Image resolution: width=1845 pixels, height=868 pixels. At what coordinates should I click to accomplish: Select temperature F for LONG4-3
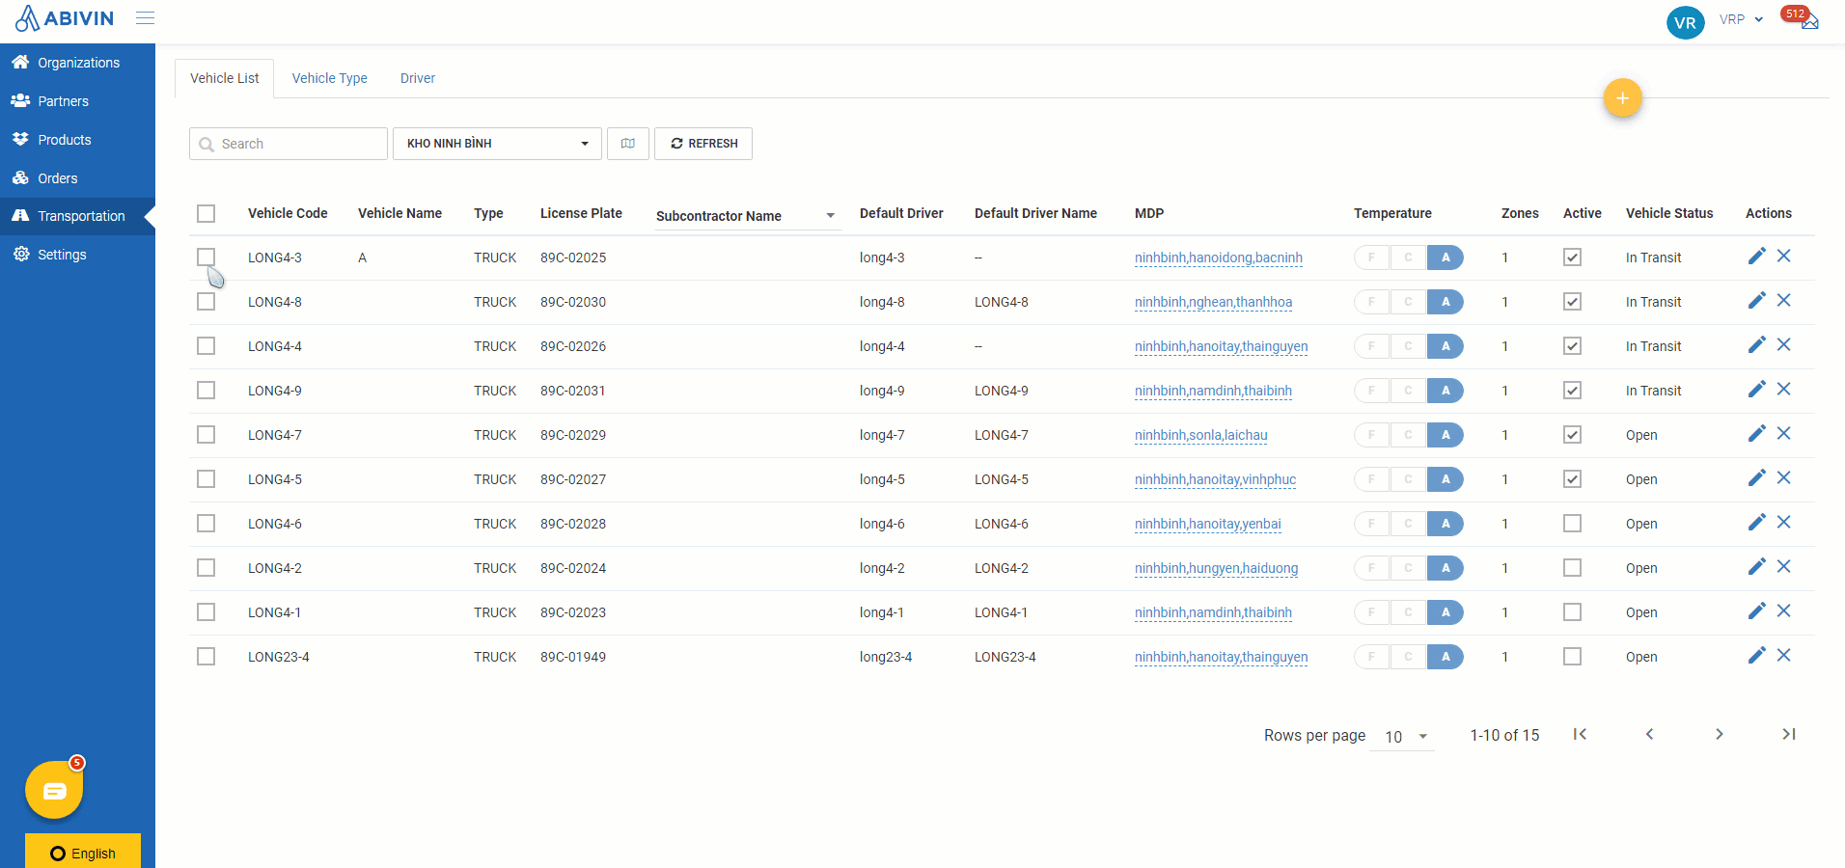tap(1371, 258)
